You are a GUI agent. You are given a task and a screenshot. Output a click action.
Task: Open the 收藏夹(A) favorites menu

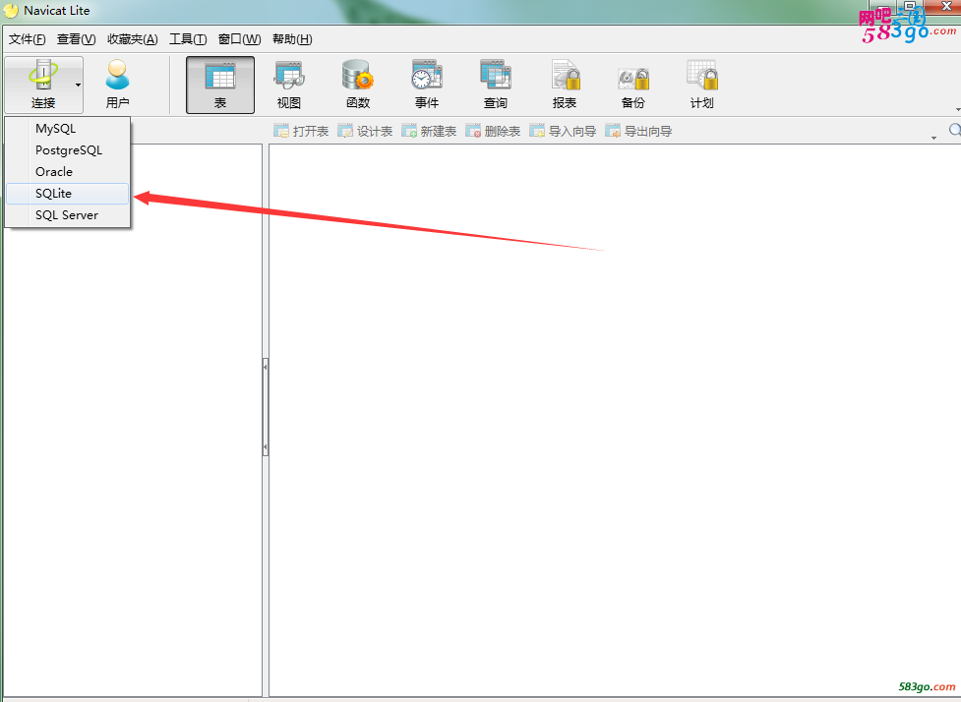133,39
